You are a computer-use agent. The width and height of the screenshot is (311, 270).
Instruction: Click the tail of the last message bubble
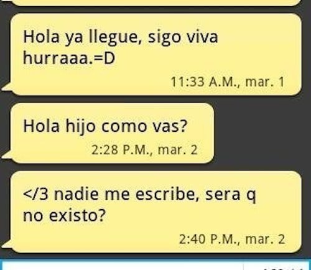[x=6, y=244]
